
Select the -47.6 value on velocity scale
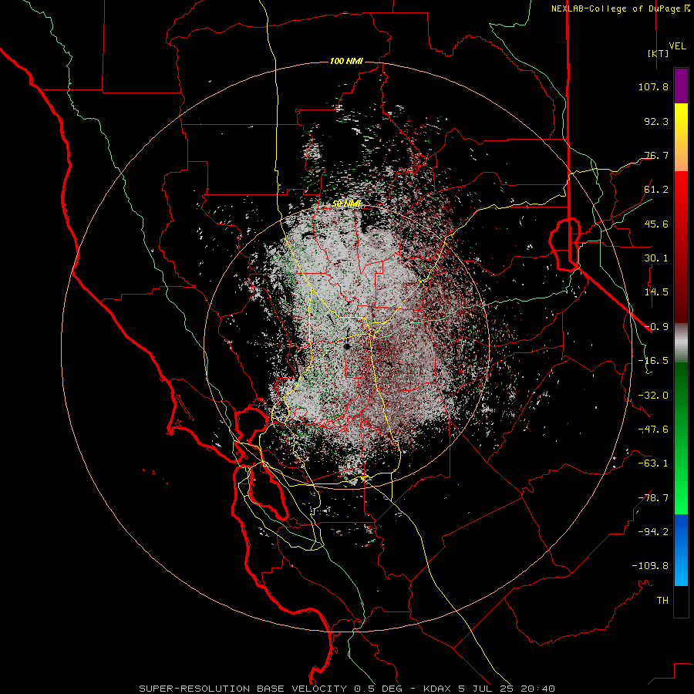pos(653,430)
